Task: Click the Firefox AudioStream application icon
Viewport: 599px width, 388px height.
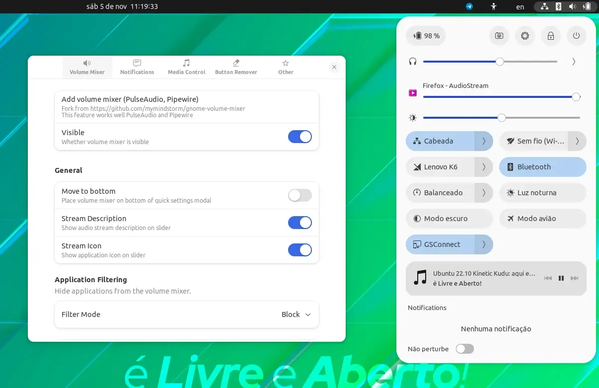Action: tap(412, 93)
